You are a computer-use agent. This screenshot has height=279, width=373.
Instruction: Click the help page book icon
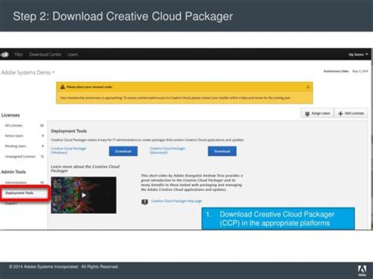(x=145, y=202)
